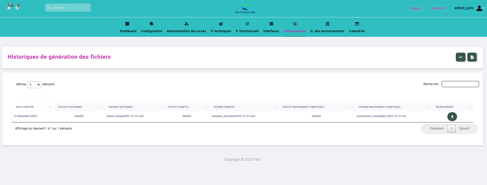Image resolution: width=487 pixels, height=185 pixels.
Task: Focus the Rechercher table filter field
Action: pos(460,84)
